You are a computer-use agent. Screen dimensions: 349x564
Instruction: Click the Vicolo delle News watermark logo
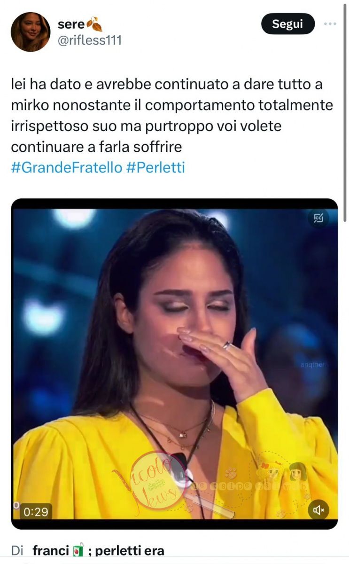point(145,480)
